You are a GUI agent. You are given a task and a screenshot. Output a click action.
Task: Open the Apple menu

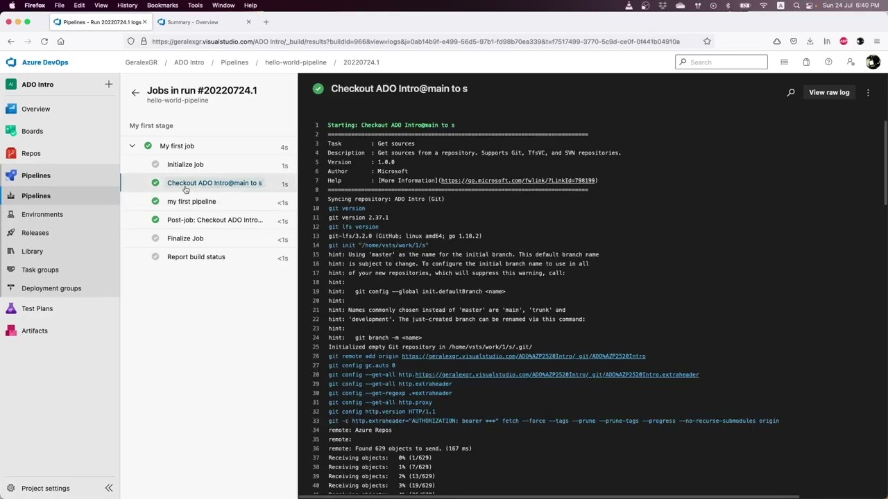[12, 6]
